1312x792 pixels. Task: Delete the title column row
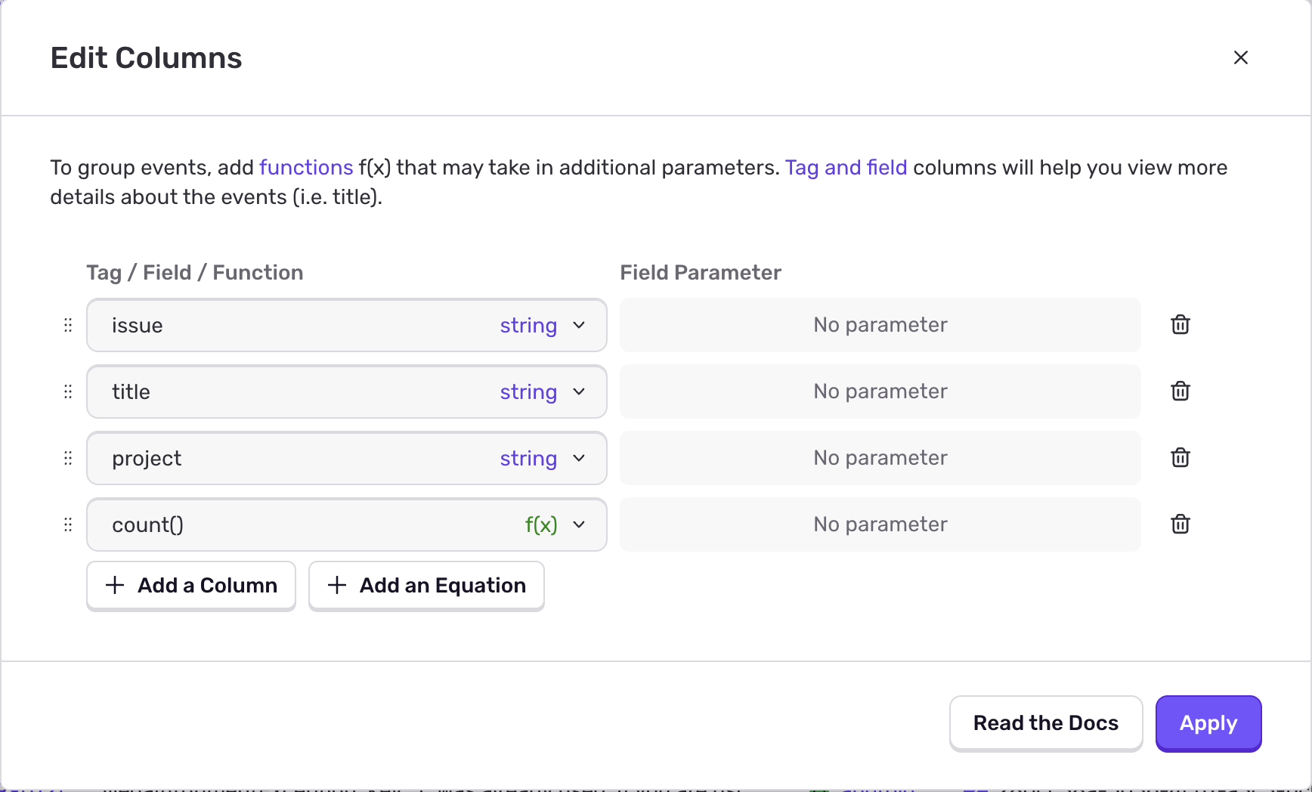point(1180,391)
